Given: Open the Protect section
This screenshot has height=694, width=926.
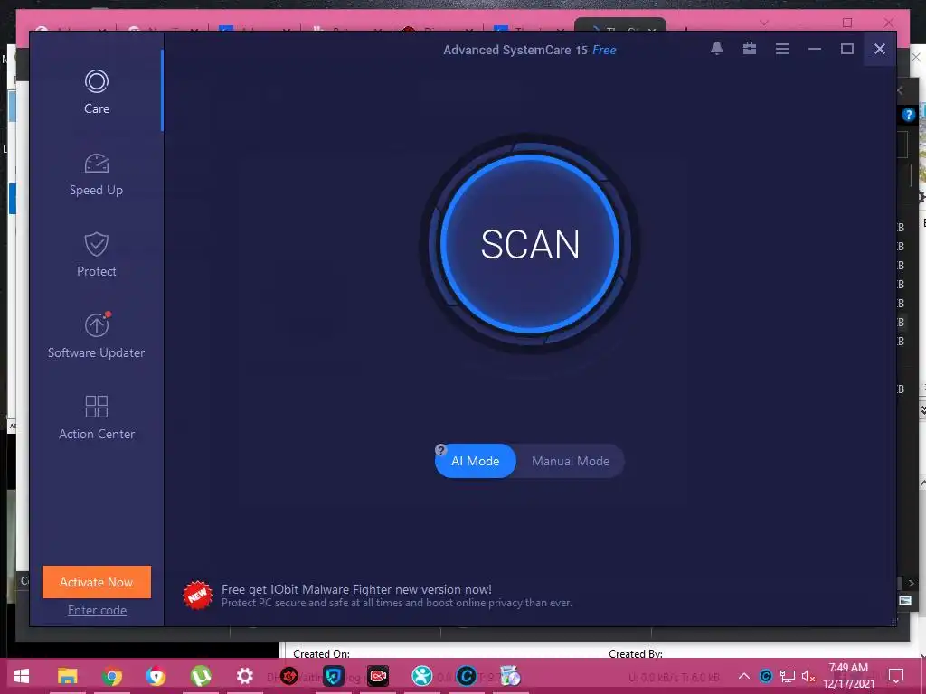Looking at the screenshot, I should 96,254.
